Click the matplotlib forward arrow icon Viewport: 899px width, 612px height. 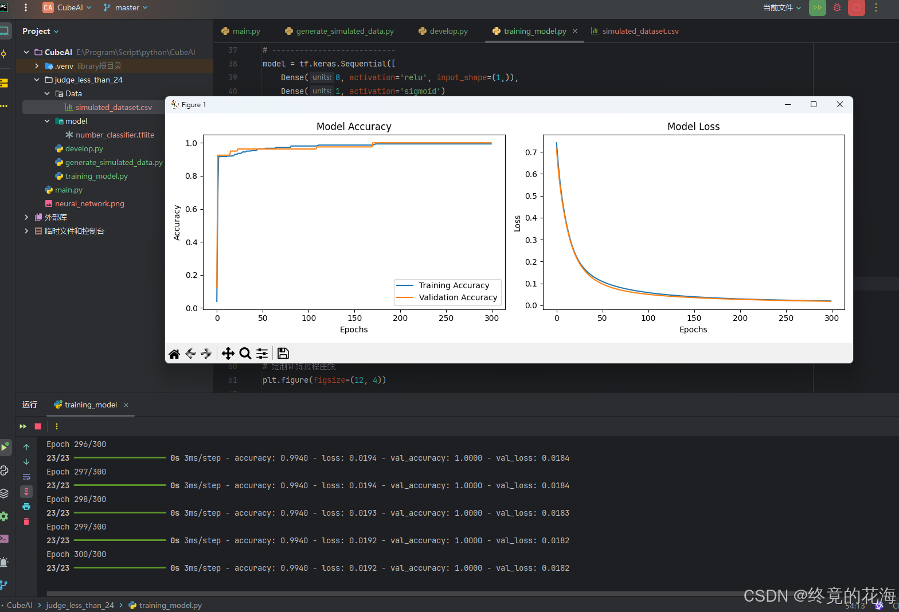click(206, 354)
